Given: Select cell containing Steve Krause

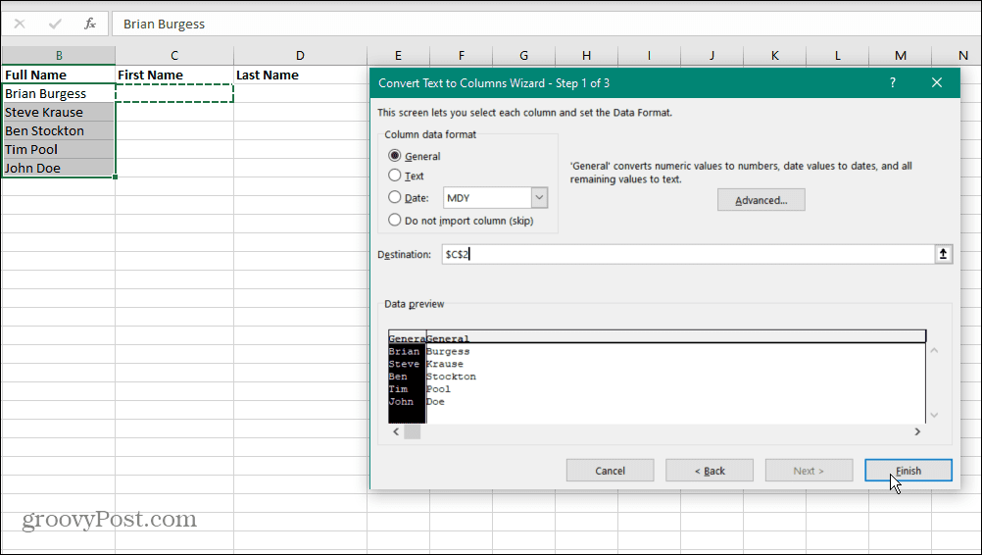Looking at the screenshot, I should [x=59, y=113].
